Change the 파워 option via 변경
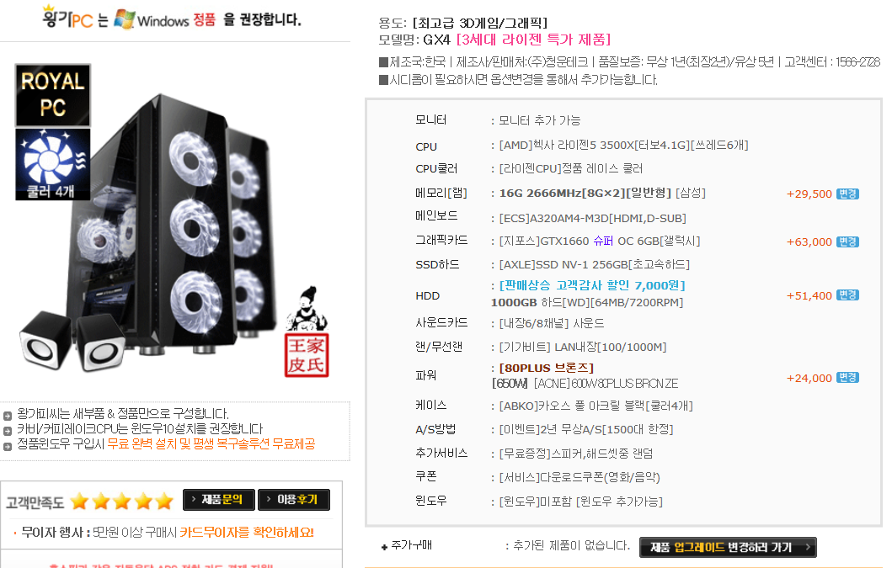The image size is (892, 568). [847, 378]
